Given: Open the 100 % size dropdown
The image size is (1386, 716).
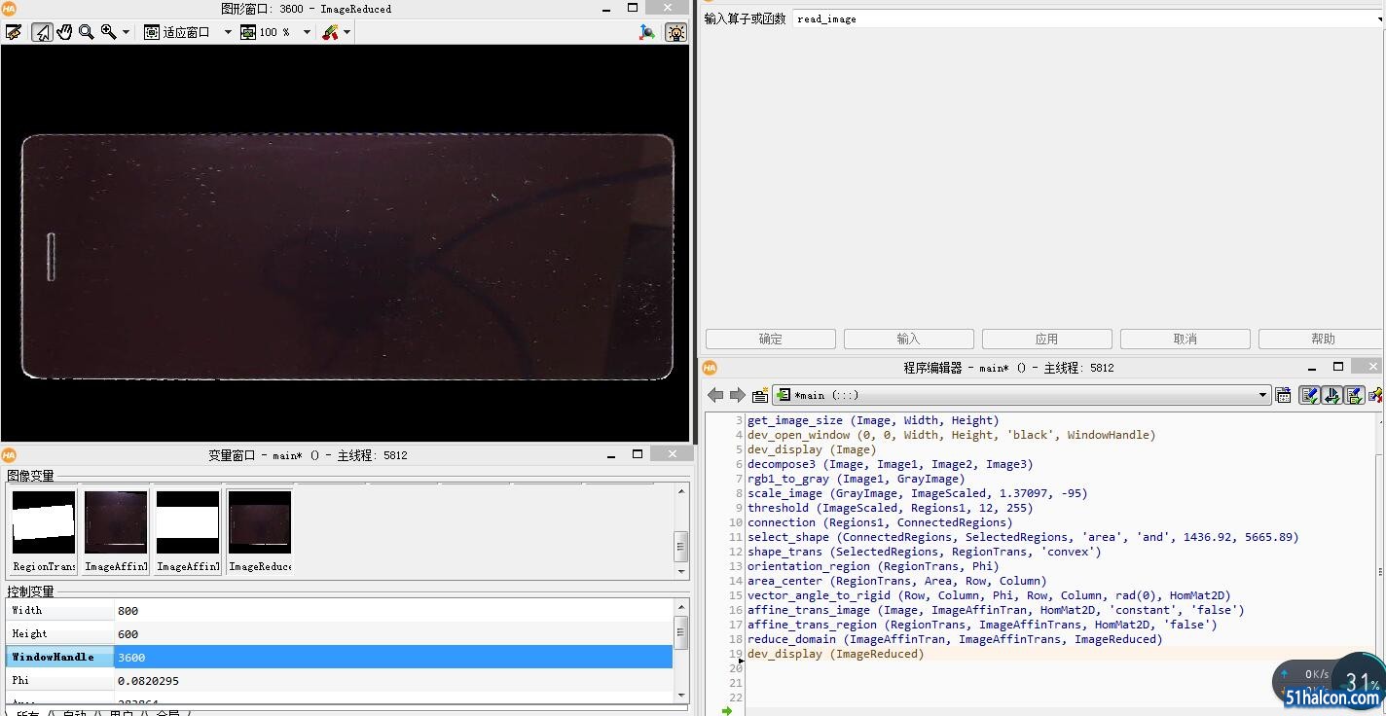Looking at the screenshot, I should (306, 32).
